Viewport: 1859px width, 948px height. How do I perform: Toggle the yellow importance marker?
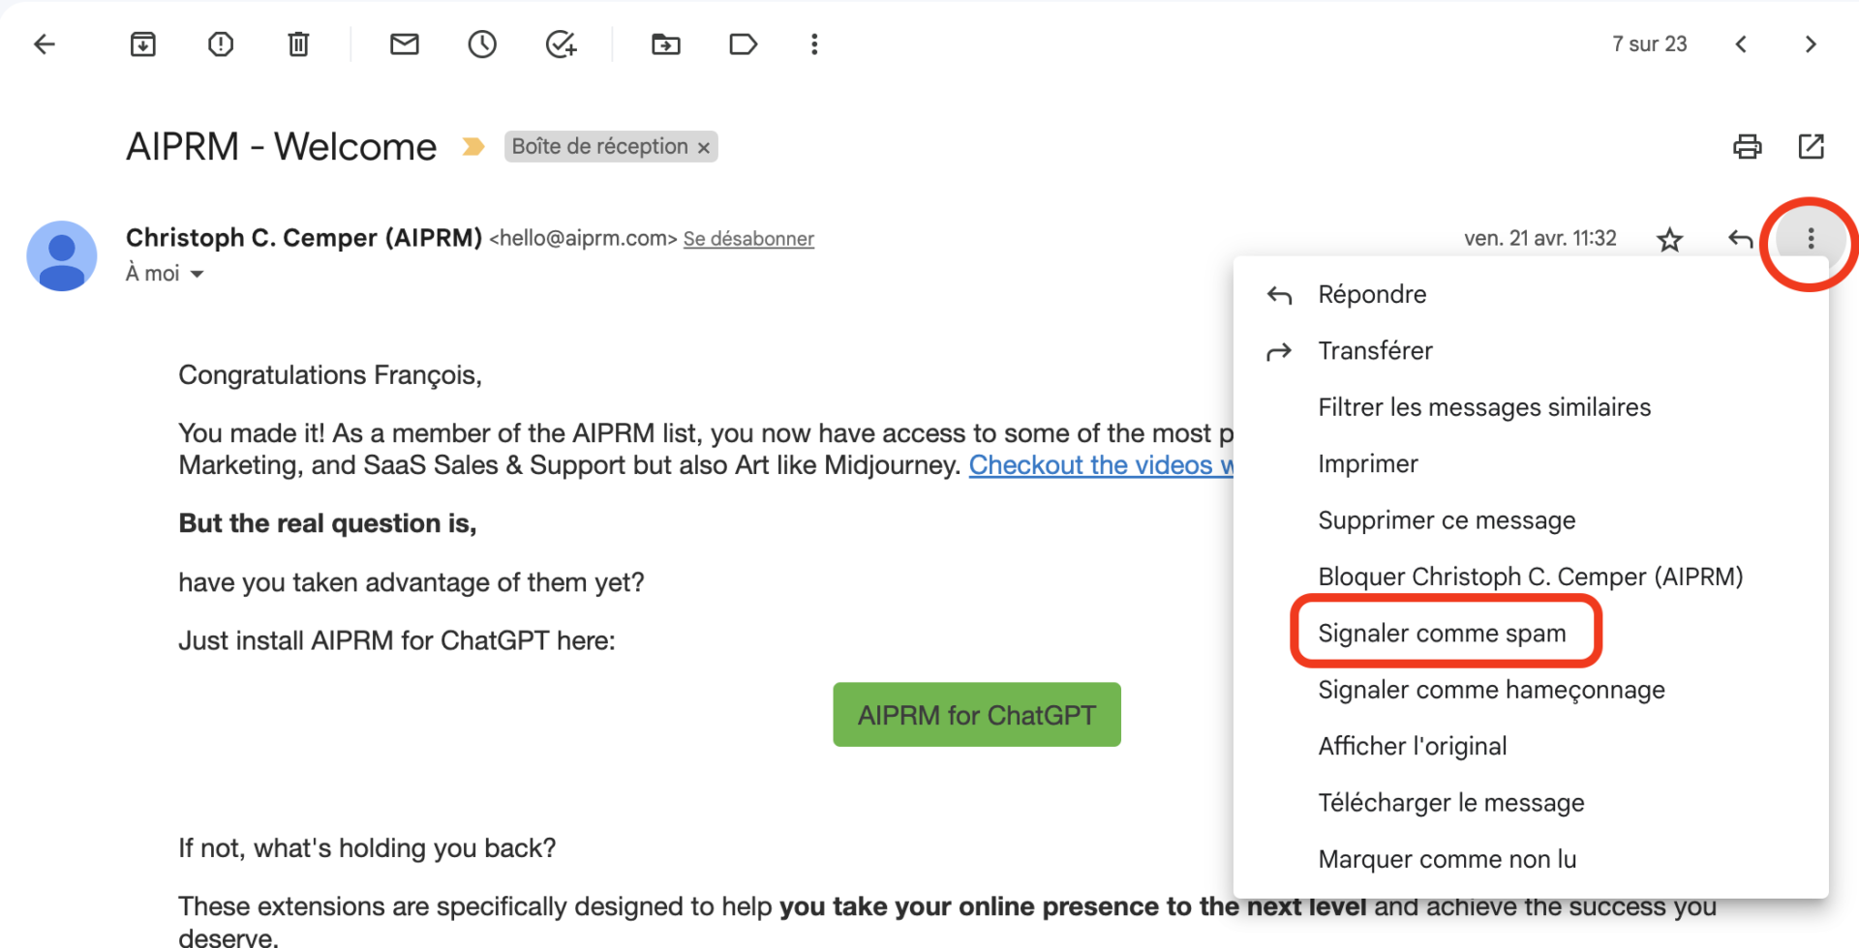point(472,147)
